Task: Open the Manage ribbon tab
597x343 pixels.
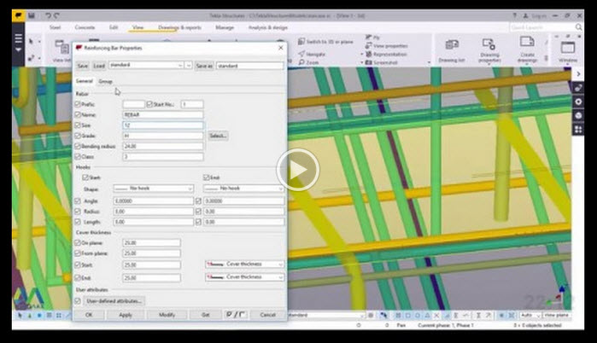Action: click(x=225, y=27)
